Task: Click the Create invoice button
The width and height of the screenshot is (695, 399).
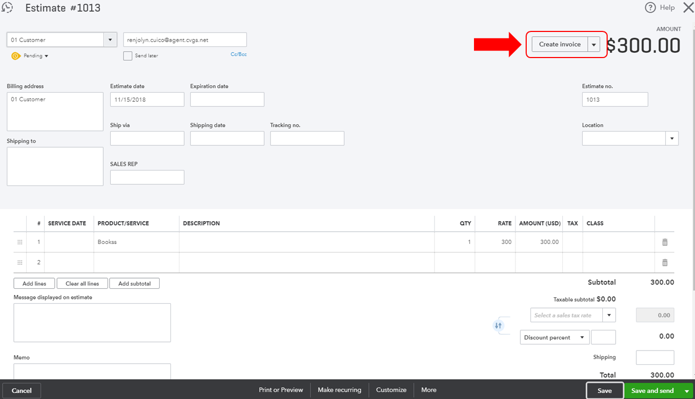Action: point(559,44)
